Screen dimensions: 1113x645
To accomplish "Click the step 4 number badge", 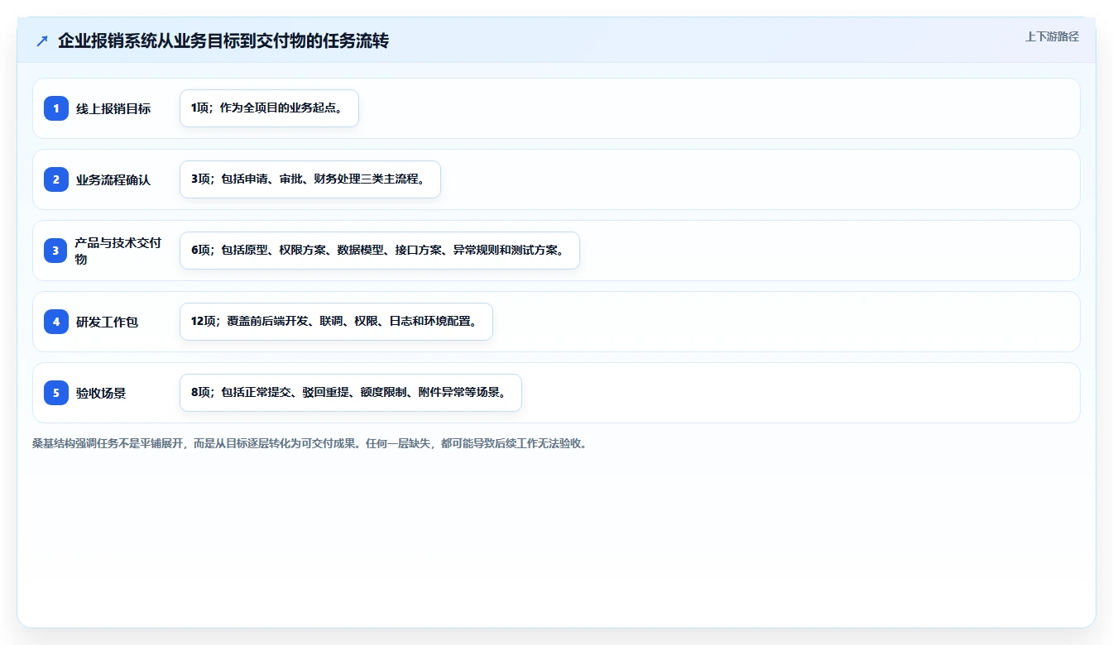I will pos(56,322).
